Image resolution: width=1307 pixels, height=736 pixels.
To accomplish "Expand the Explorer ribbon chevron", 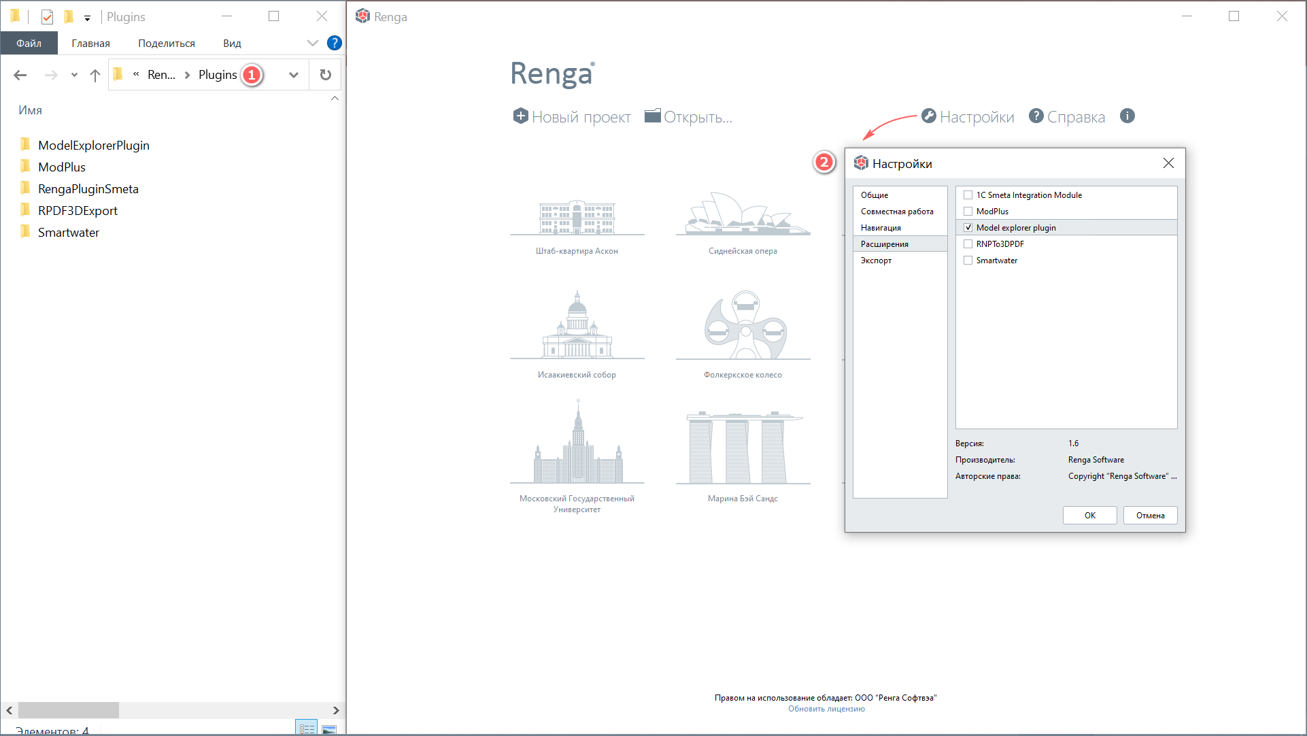I will click(312, 43).
